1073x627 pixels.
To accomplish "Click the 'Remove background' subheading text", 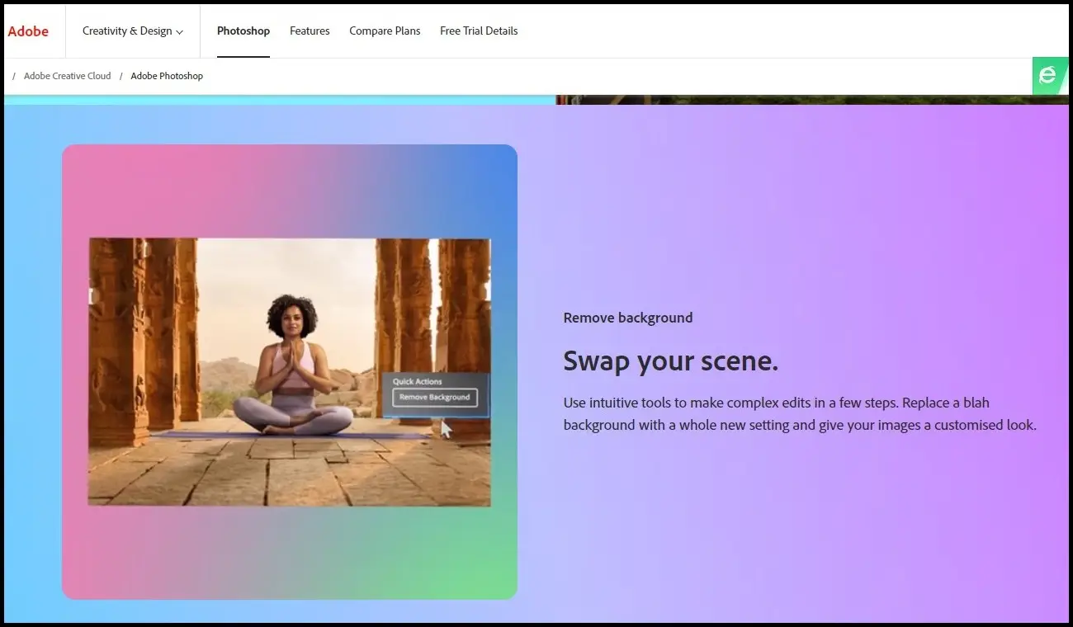I will click(x=628, y=318).
